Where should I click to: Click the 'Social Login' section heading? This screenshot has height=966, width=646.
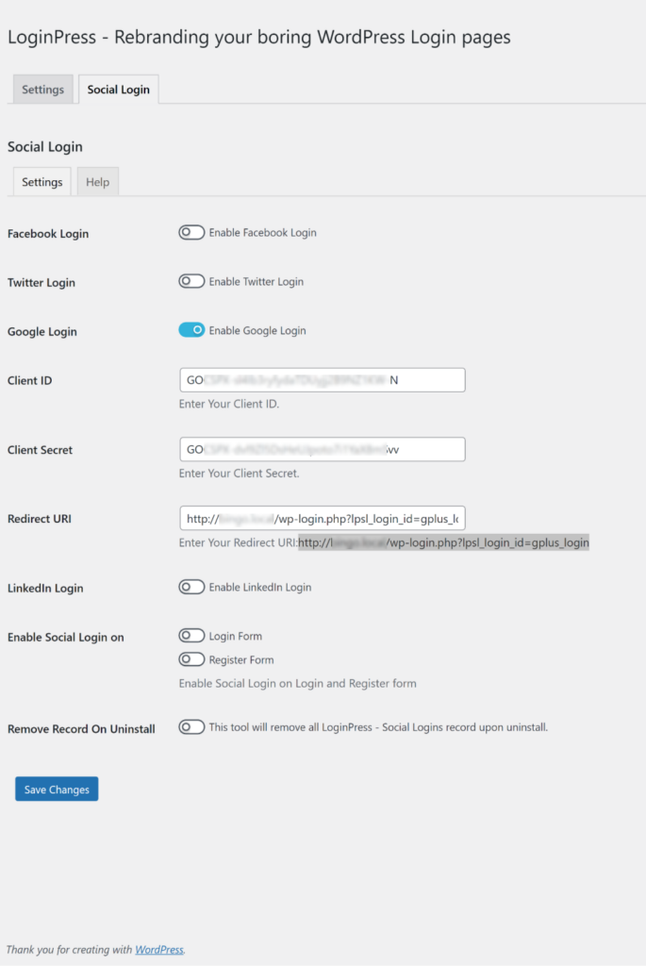tap(45, 146)
